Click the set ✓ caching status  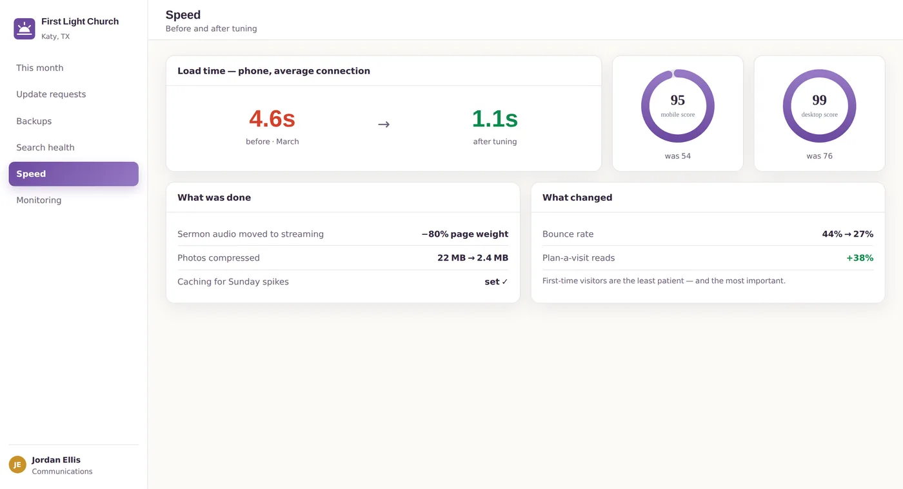pyautogui.click(x=497, y=282)
